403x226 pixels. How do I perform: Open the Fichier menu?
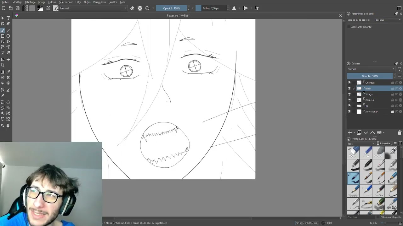[6, 2]
